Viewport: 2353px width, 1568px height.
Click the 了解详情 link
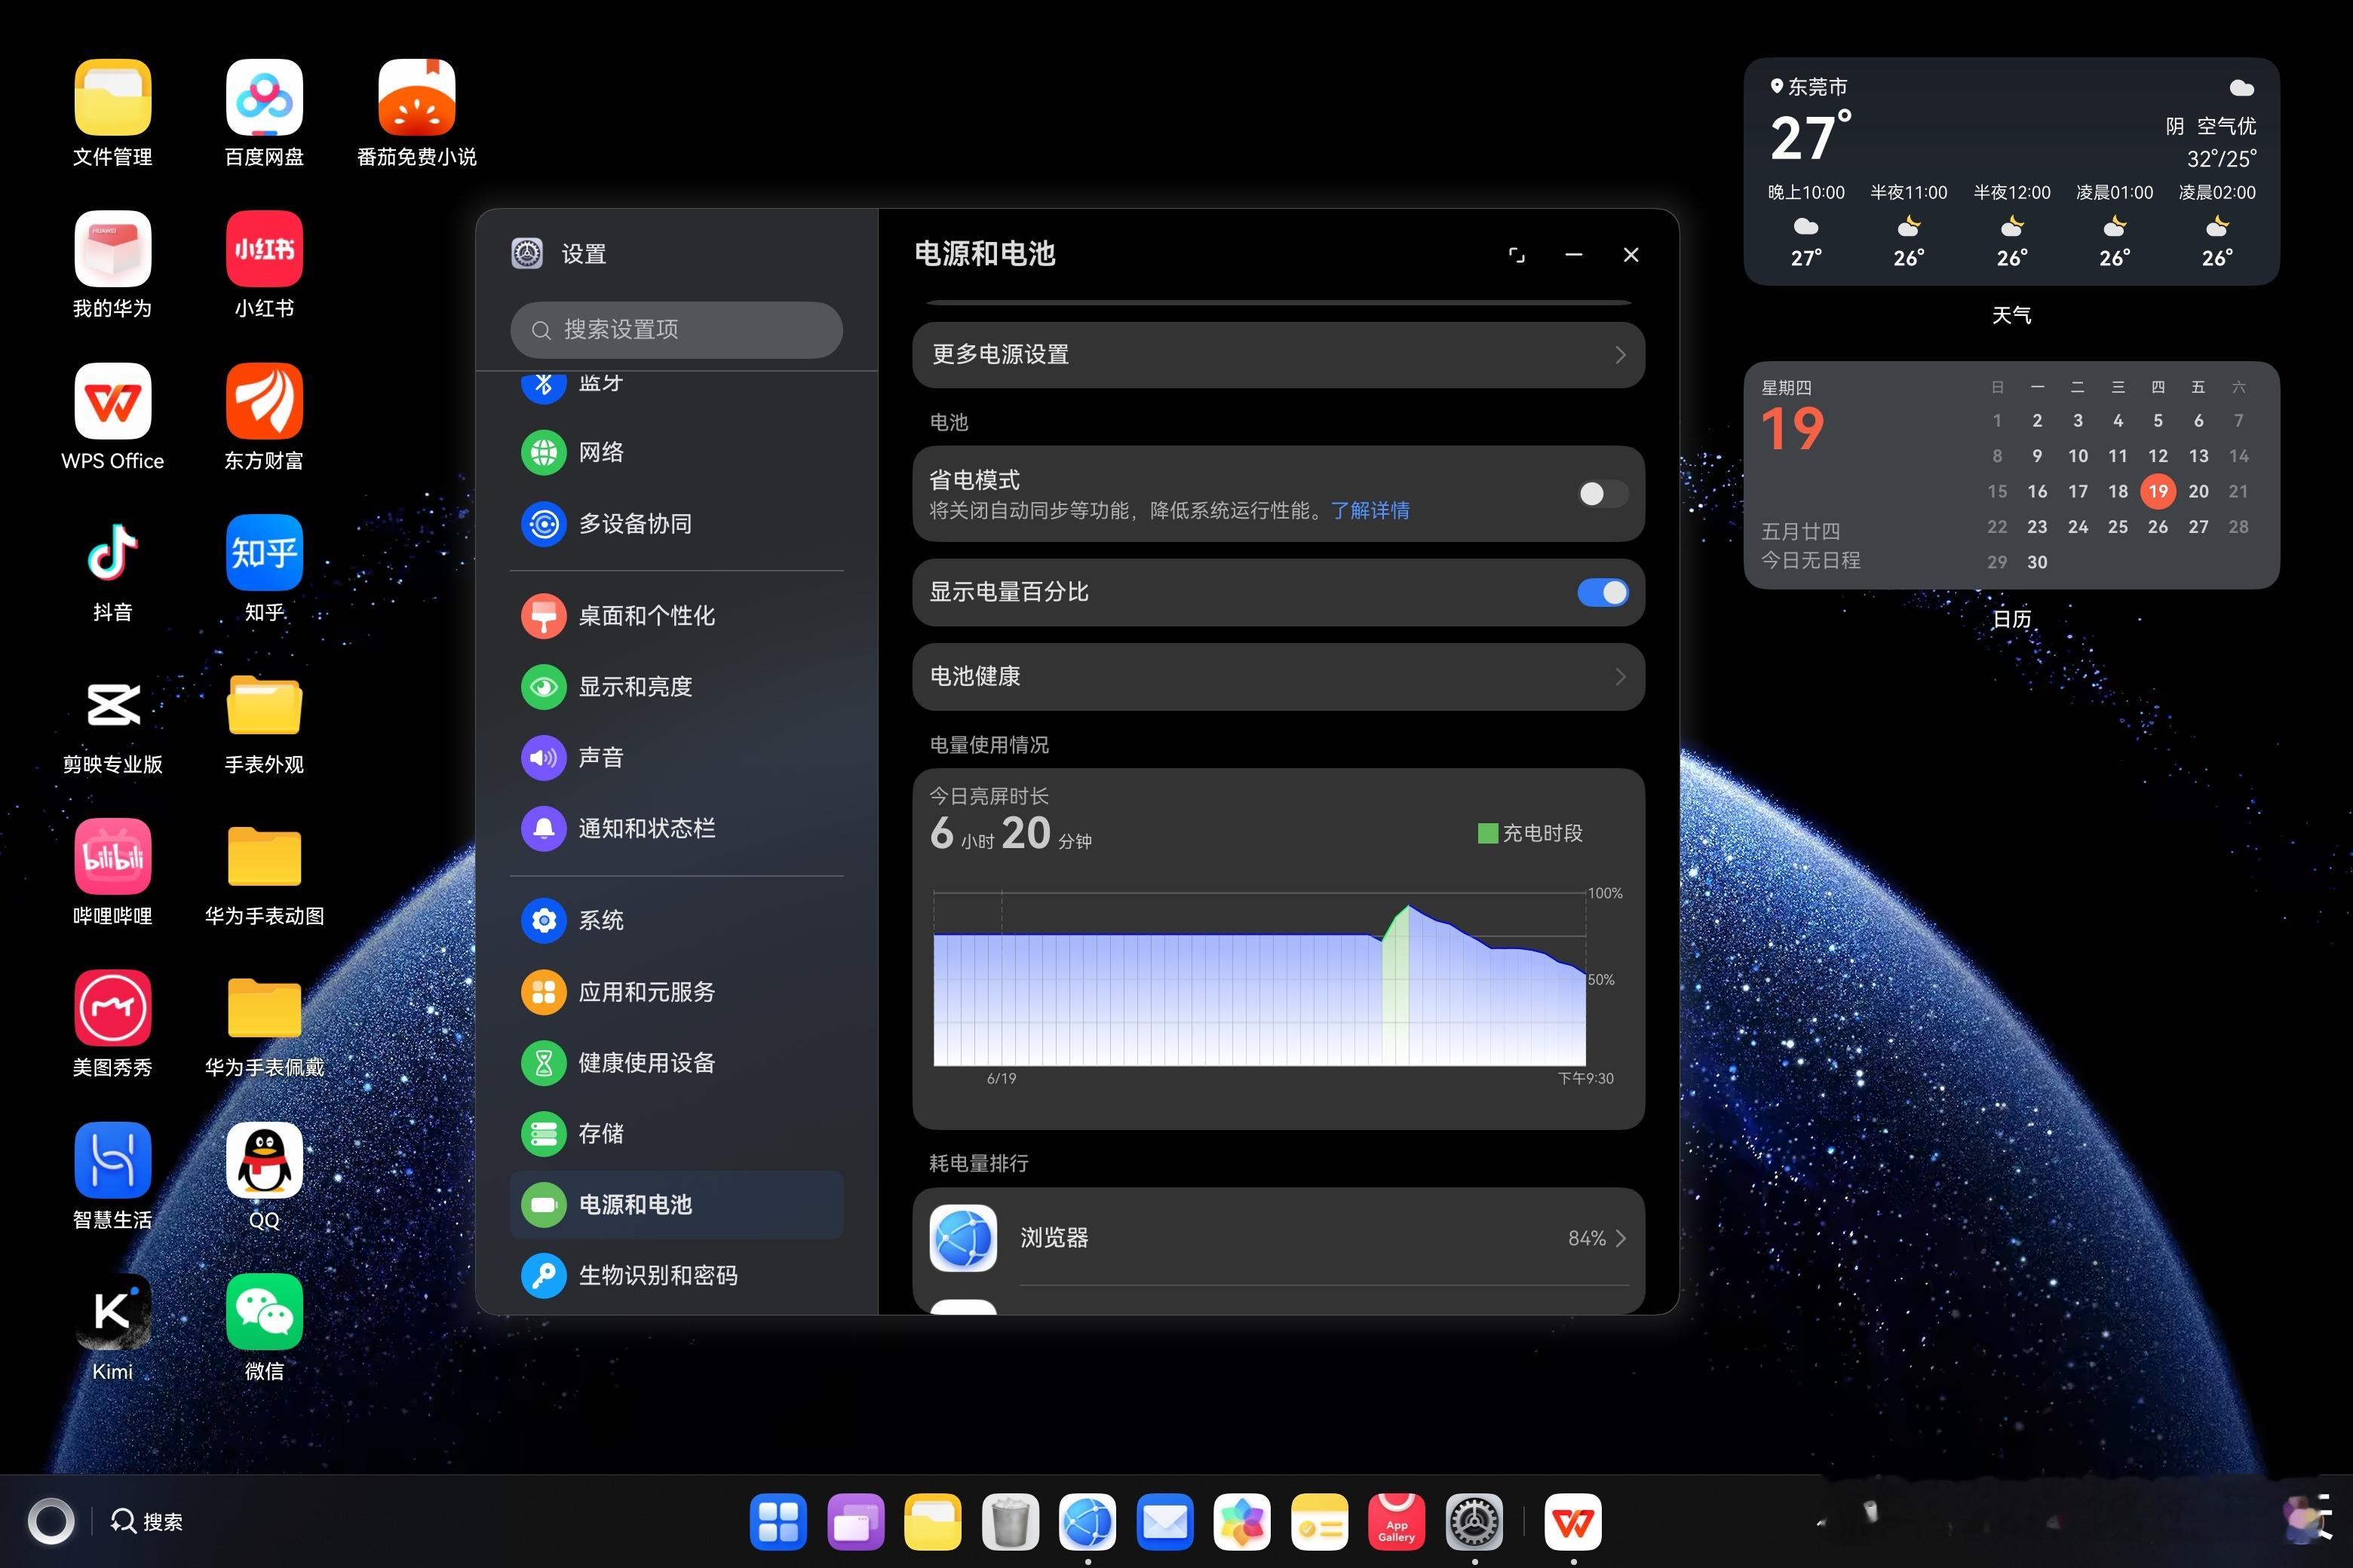pos(1370,511)
